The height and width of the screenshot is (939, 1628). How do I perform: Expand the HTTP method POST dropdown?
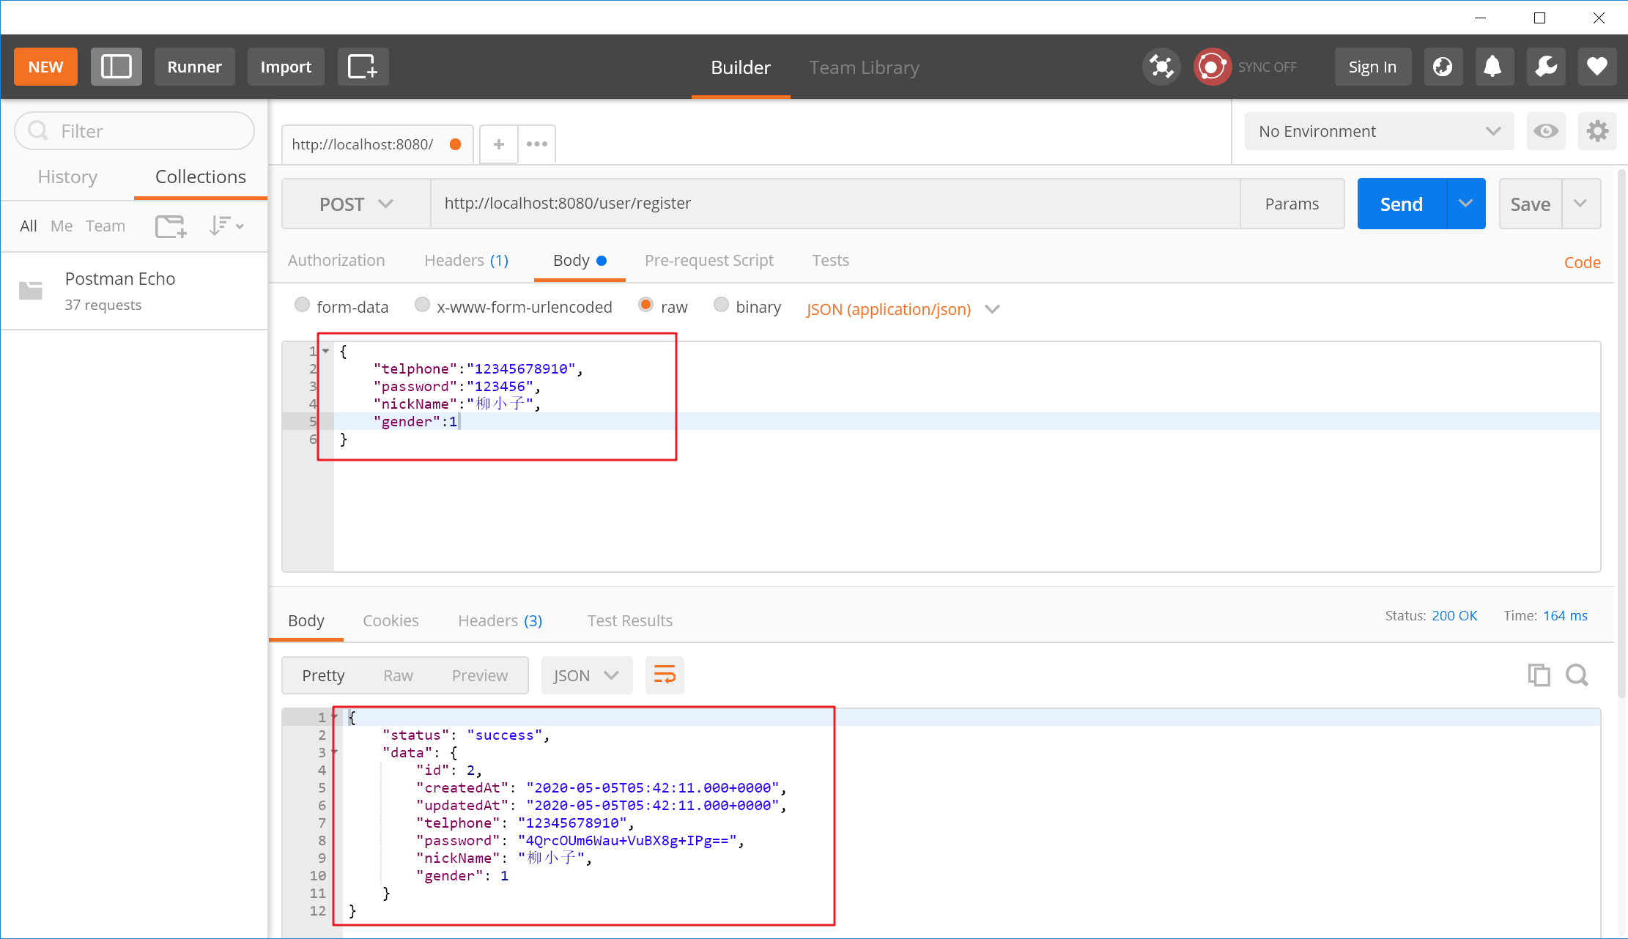click(x=353, y=204)
